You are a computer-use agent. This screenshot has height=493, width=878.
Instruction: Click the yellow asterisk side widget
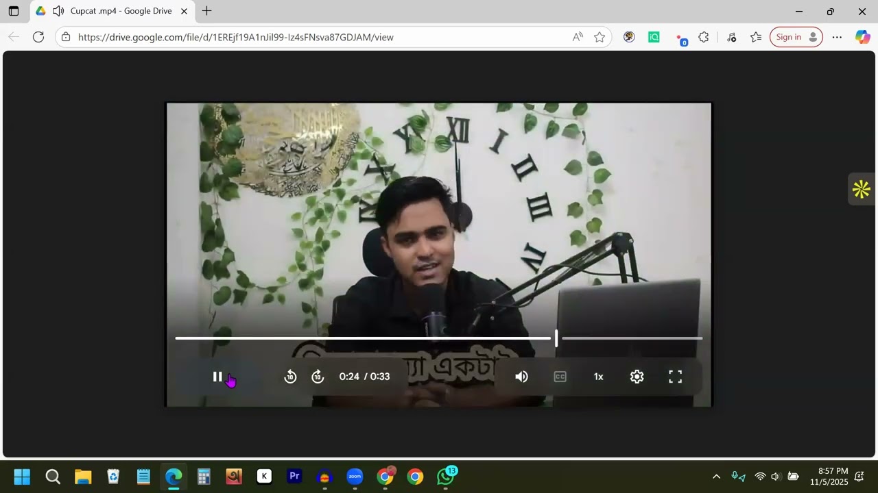(862, 189)
